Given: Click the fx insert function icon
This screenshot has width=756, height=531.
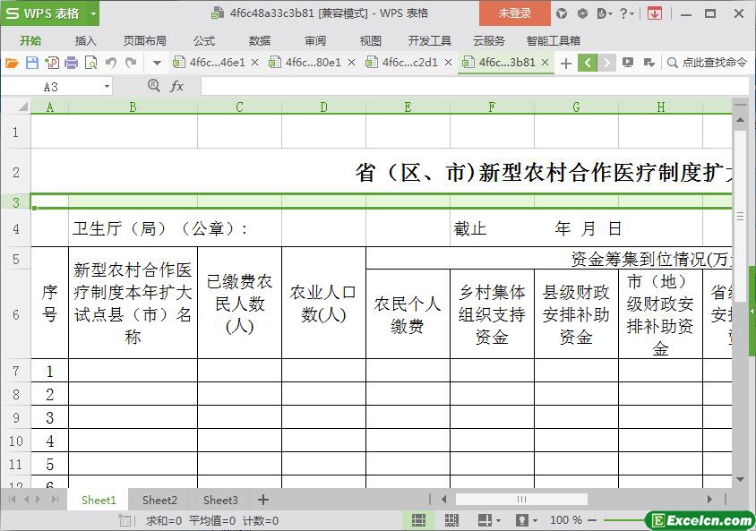Looking at the screenshot, I should (177, 86).
